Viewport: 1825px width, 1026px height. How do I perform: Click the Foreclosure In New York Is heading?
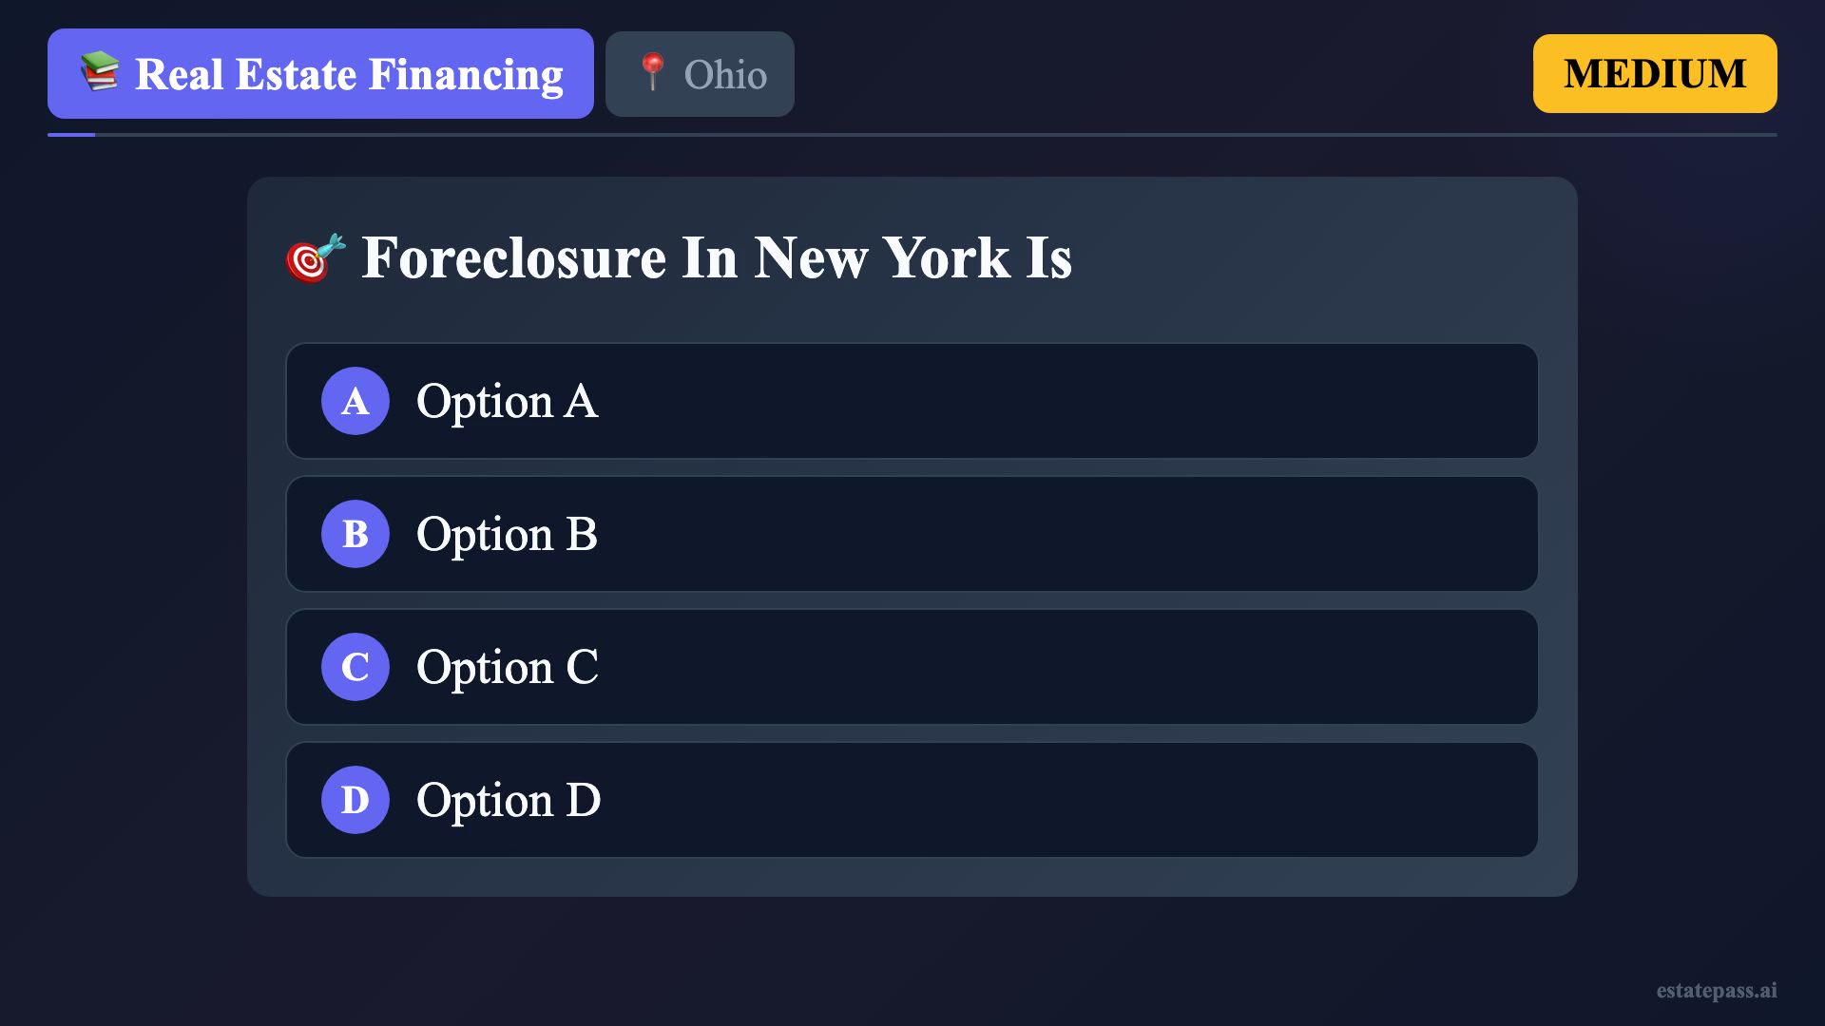[717, 257]
